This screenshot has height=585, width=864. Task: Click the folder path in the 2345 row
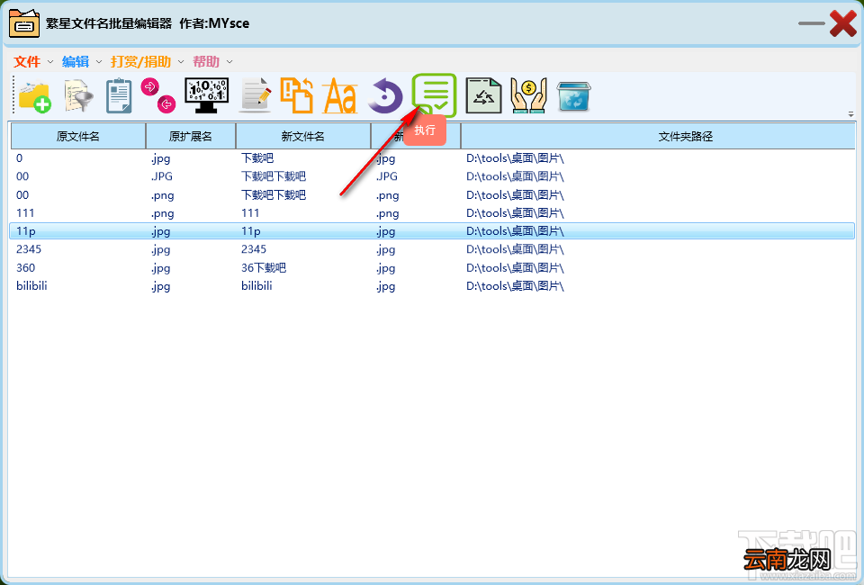coord(515,249)
